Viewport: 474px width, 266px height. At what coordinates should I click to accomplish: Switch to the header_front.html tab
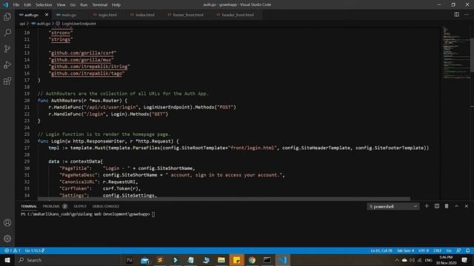point(238,15)
